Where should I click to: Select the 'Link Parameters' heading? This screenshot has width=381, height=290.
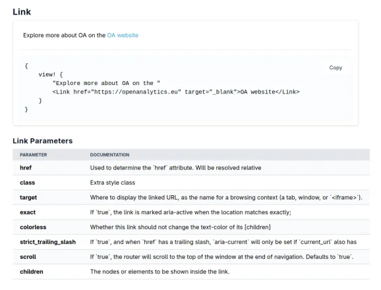(x=43, y=141)
